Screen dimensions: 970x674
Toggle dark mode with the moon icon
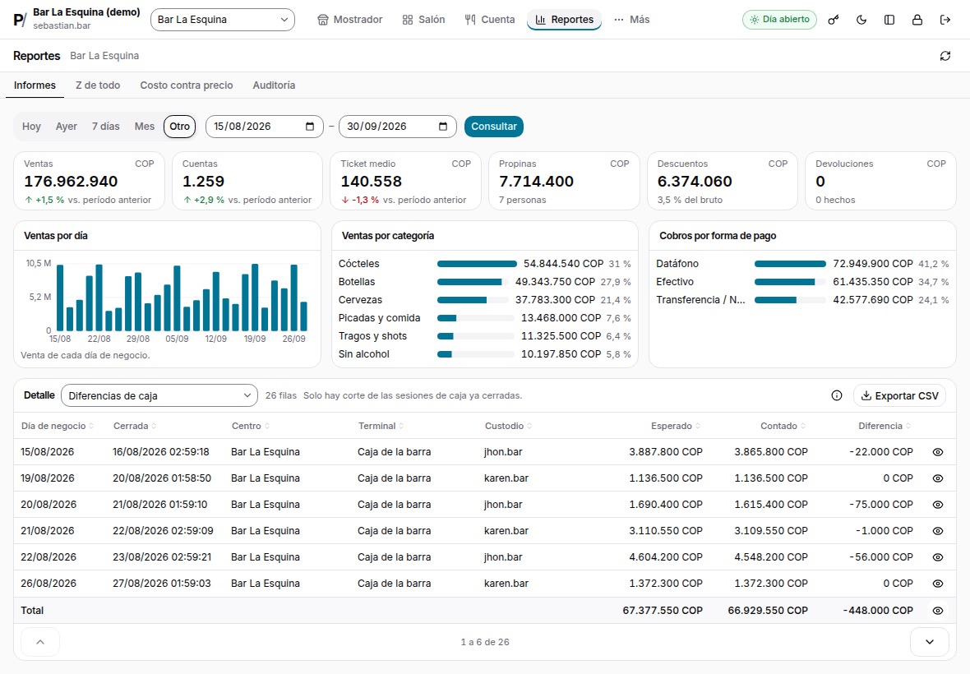[861, 20]
